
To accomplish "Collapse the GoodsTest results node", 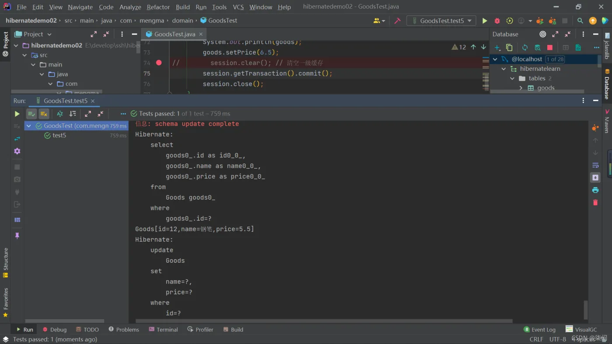I will 29,126.
